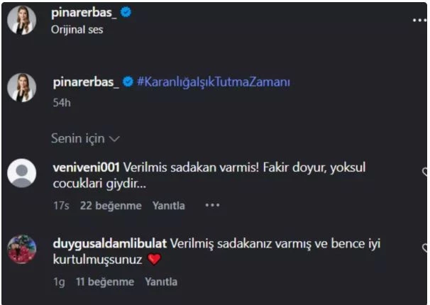The height and width of the screenshot is (305, 430).
Task: Open more options on veniveni001's comment
Action: point(212,206)
